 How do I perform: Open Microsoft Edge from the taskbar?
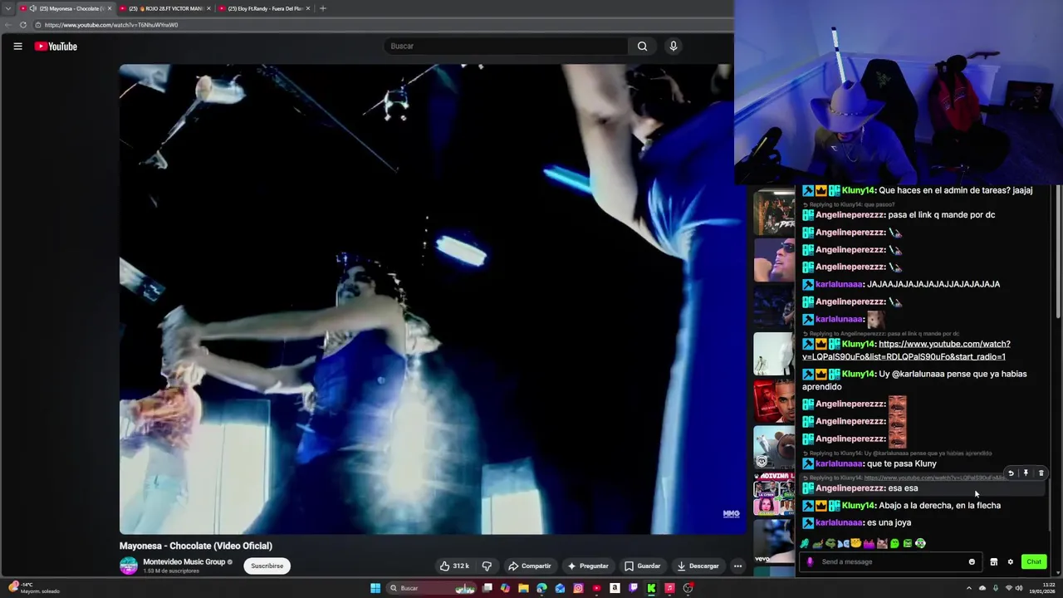coord(541,588)
